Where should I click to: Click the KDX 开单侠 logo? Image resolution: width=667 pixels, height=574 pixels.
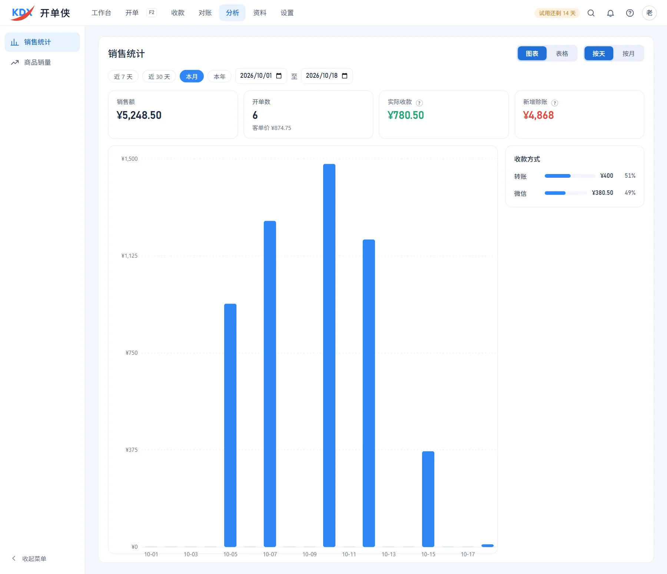tap(41, 13)
